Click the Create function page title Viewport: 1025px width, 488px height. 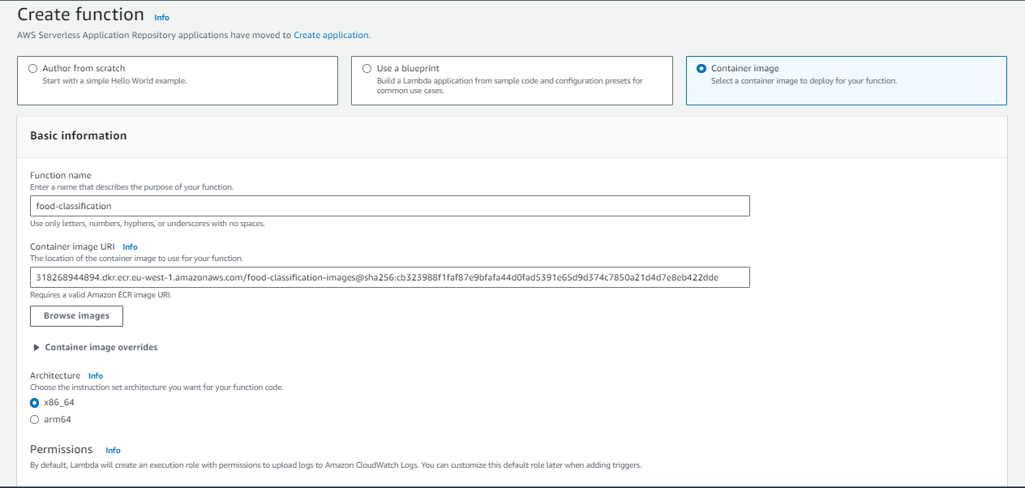81,15
